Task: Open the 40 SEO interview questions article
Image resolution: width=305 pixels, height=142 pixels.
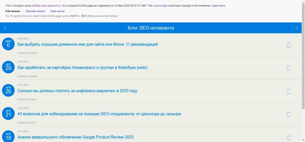Action: click(x=99, y=114)
